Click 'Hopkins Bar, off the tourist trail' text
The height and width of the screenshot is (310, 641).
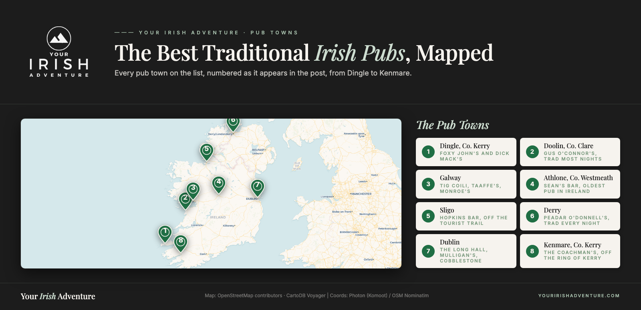(474, 221)
